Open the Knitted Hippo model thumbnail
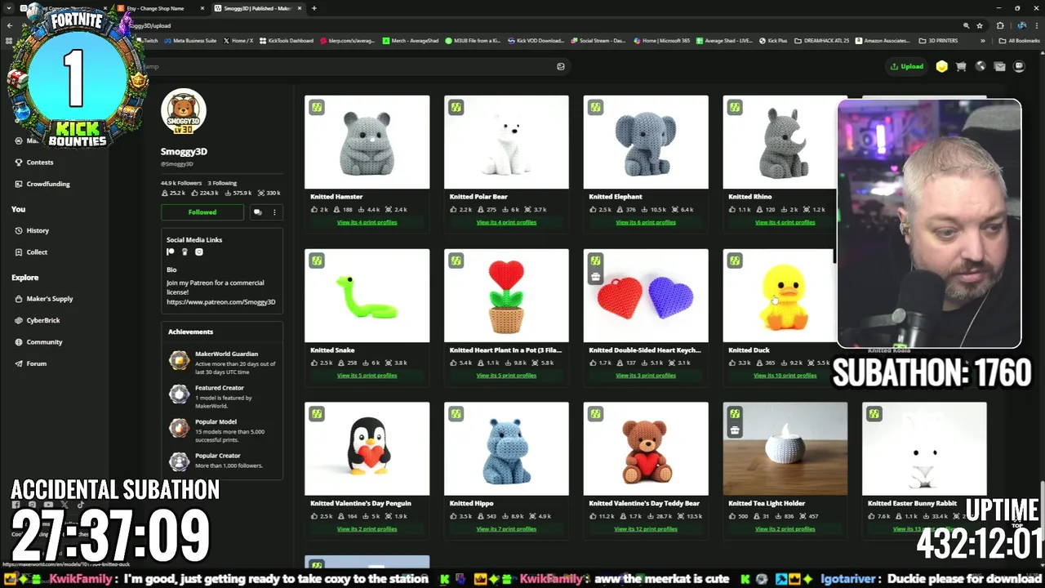 pyautogui.click(x=506, y=449)
